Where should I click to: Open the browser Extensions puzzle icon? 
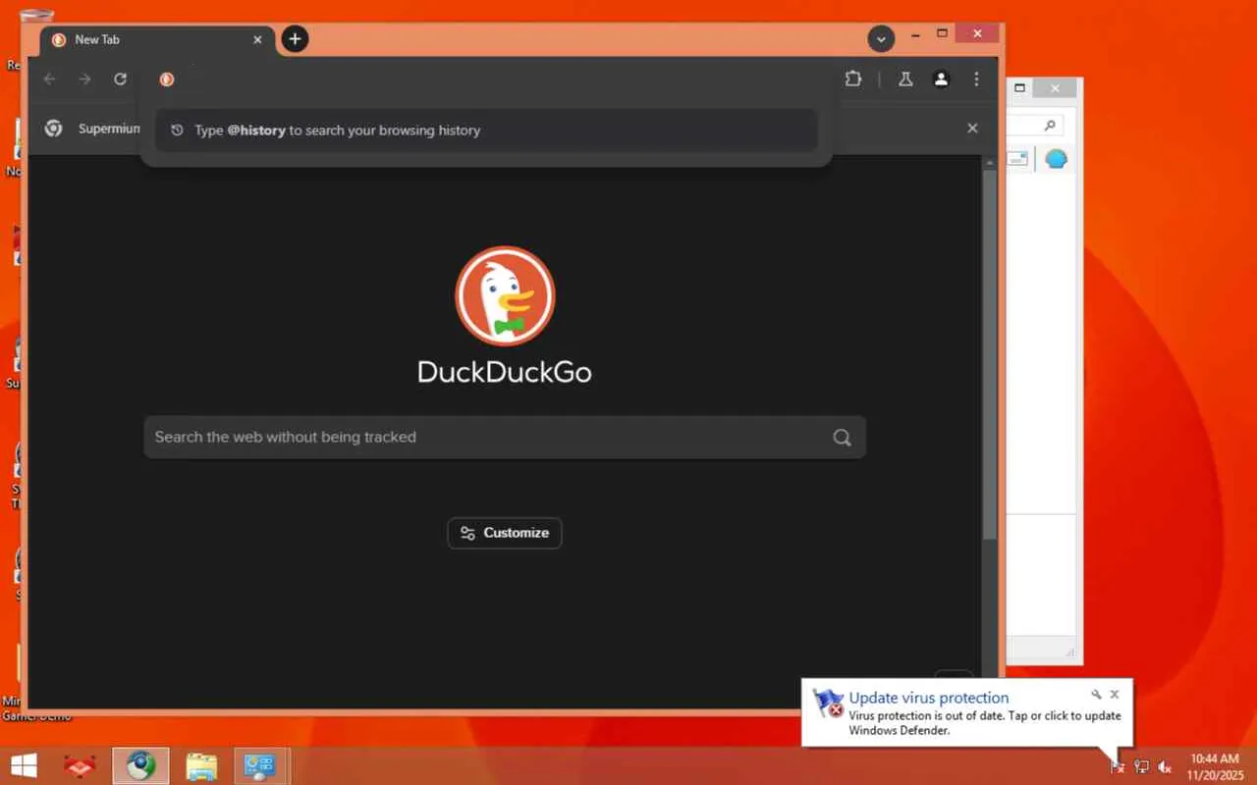[x=852, y=79]
